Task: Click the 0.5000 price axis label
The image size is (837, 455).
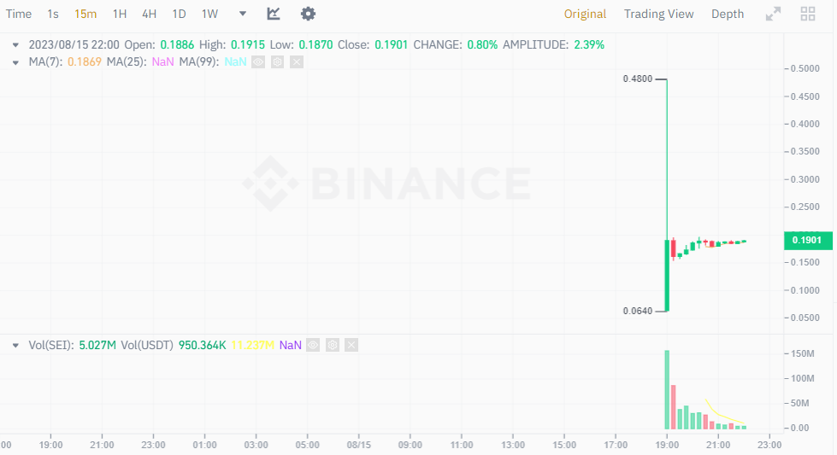Action: pos(805,68)
